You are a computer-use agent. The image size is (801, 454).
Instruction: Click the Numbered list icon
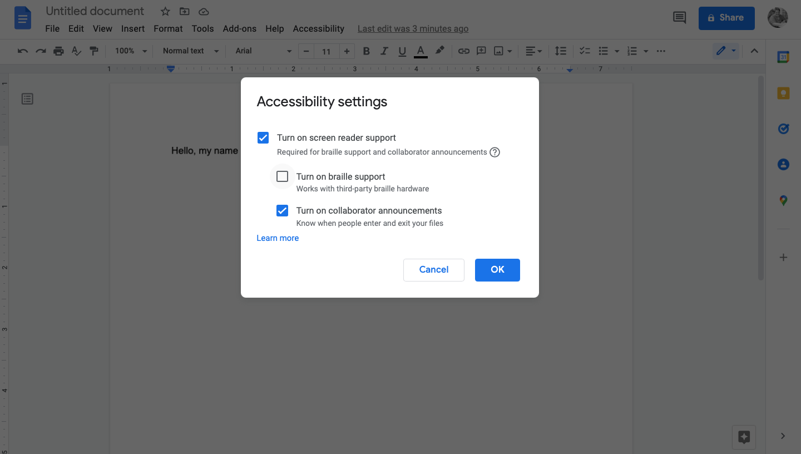click(x=632, y=51)
